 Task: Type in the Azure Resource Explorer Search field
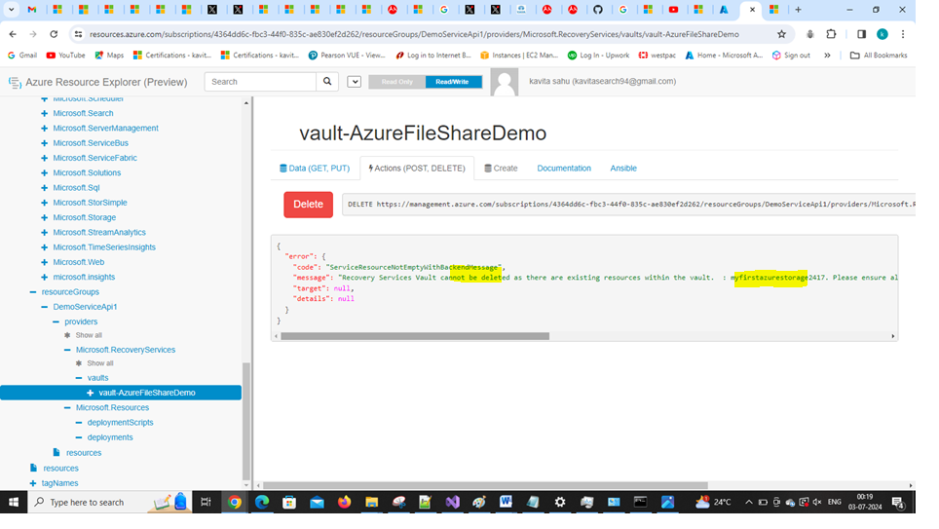(260, 82)
